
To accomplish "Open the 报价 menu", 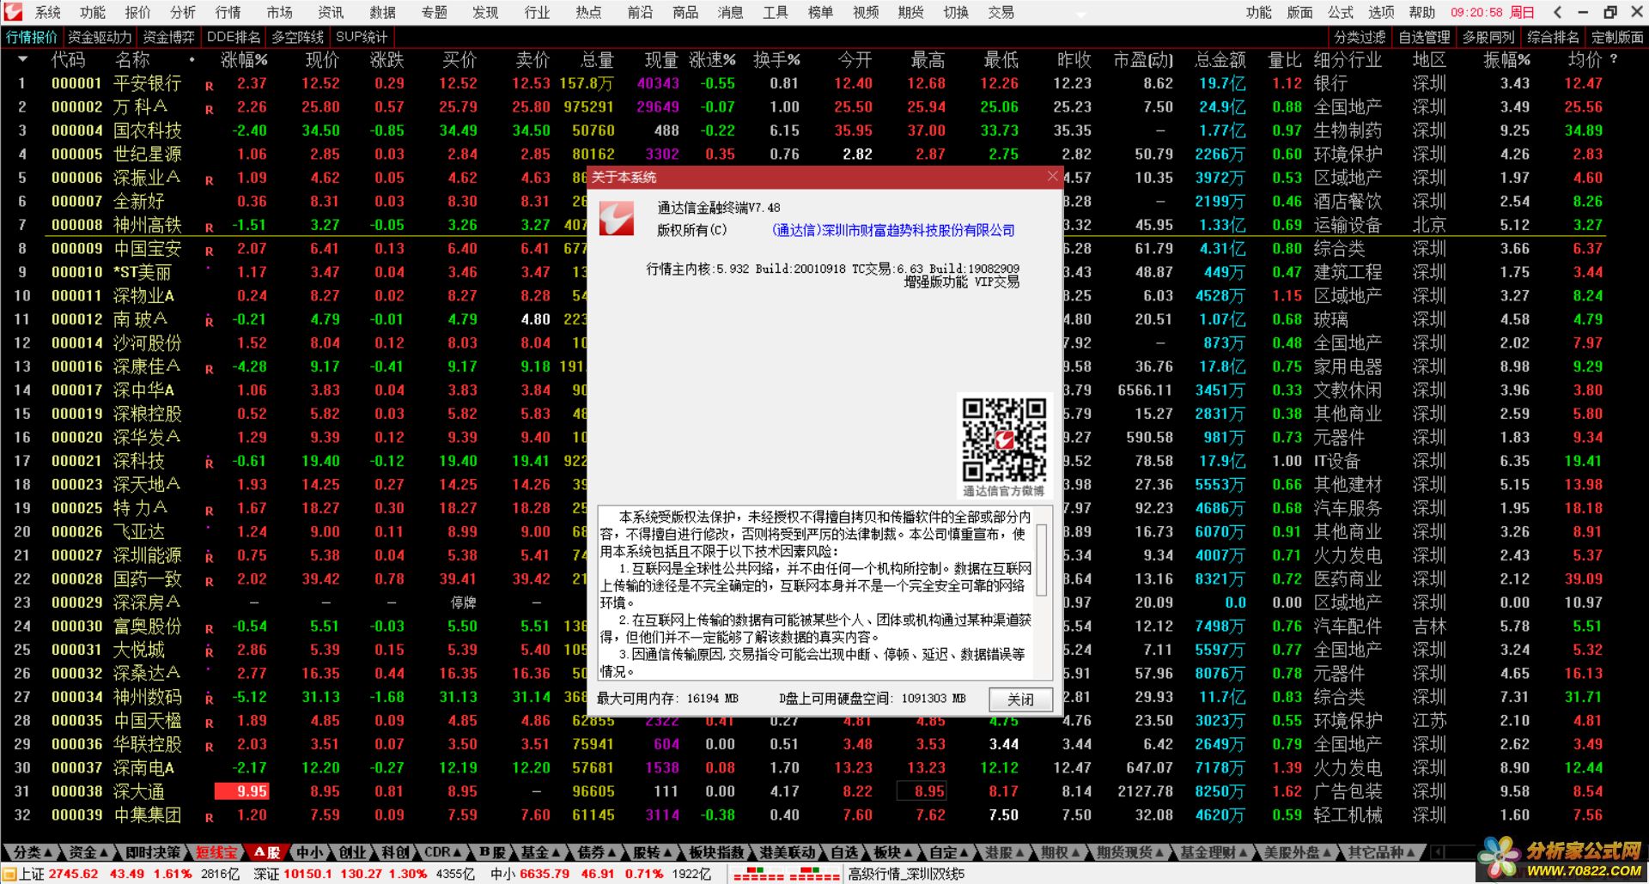I will [137, 12].
